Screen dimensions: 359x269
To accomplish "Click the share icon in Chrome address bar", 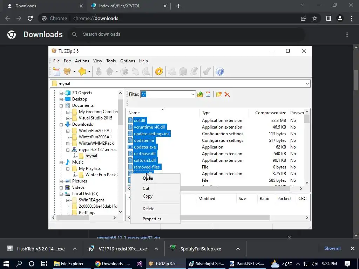I will pos(304,18).
